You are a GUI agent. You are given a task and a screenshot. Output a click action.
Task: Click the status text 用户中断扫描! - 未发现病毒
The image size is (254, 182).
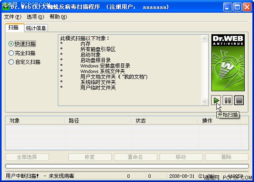[x=40, y=176]
